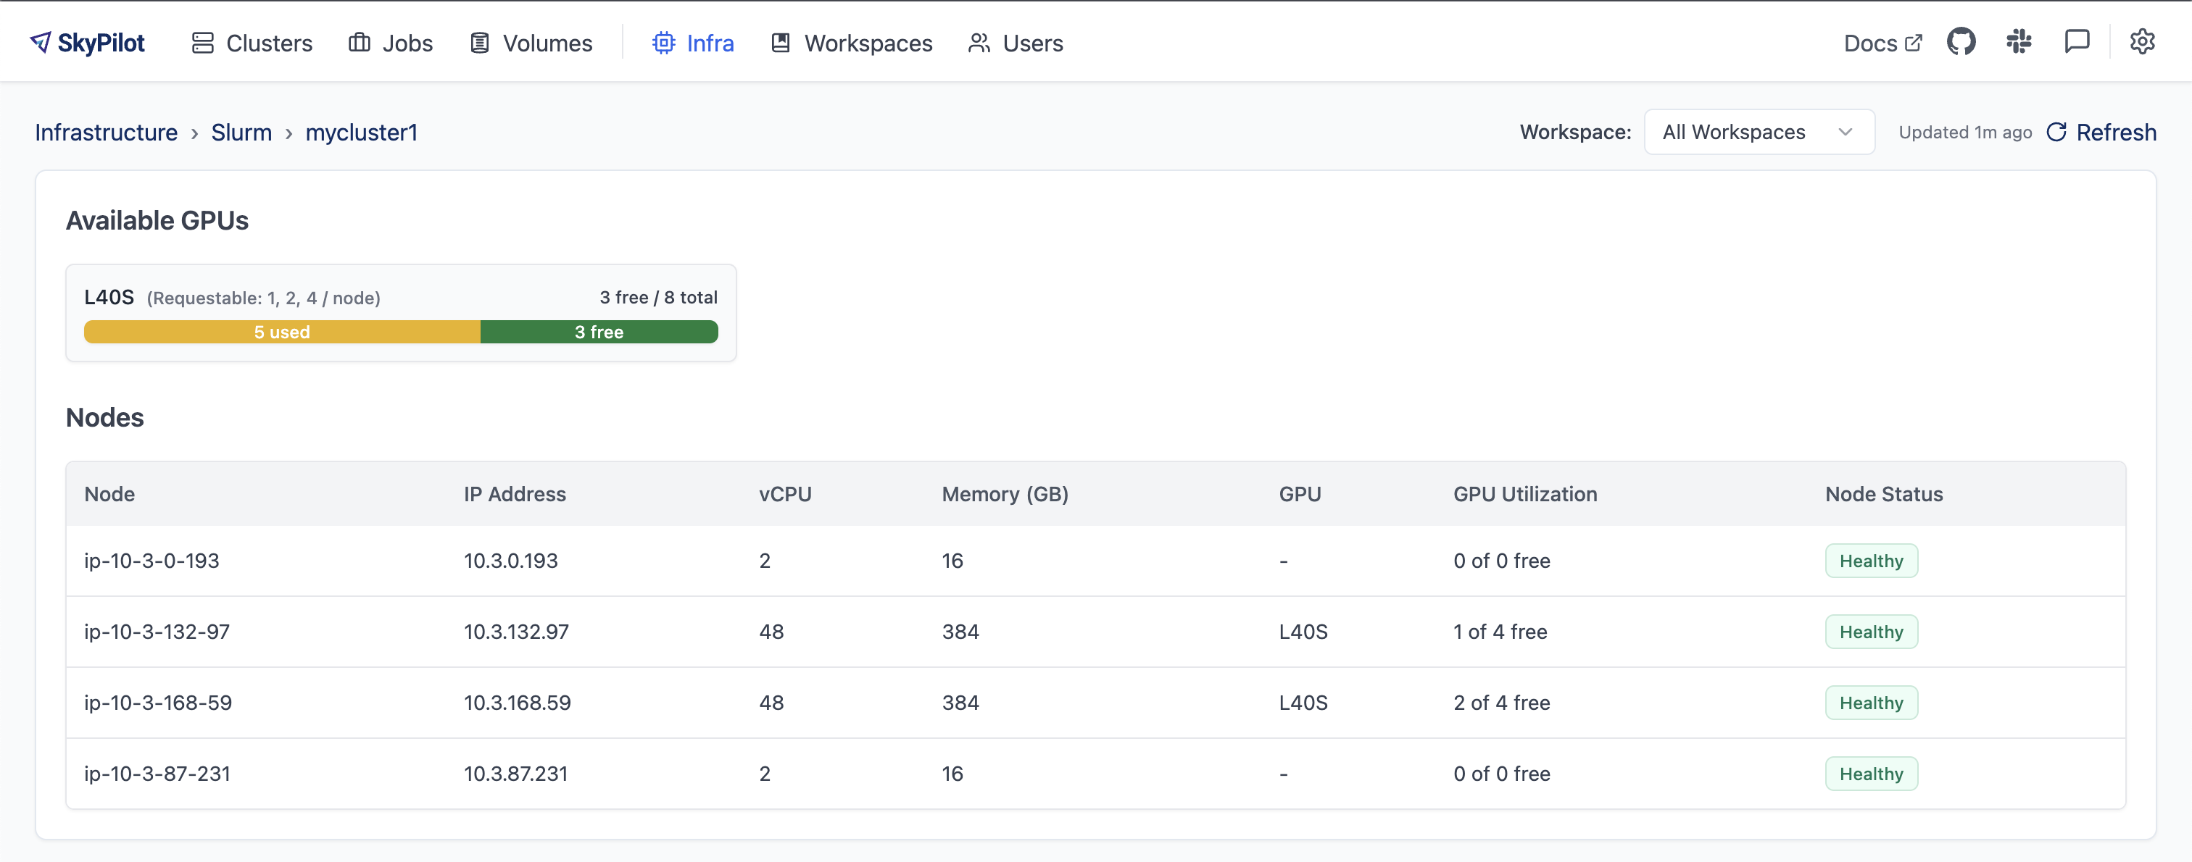Click the SkyPilot logo icon
This screenshot has height=862, width=2192.
[40, 43]
